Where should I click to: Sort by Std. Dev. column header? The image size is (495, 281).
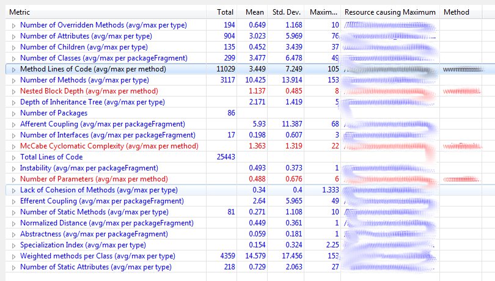[x=286, y=12]
